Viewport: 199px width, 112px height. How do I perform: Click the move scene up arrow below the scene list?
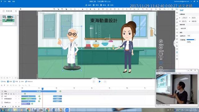(10, 78)
